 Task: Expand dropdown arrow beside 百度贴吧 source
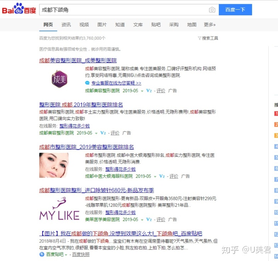[66, 255]
